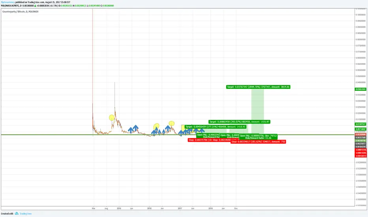Screen dimensions: 368x217
Task: Click the +0.00002034 (+0.73%) change value
Action: point(47,6)
